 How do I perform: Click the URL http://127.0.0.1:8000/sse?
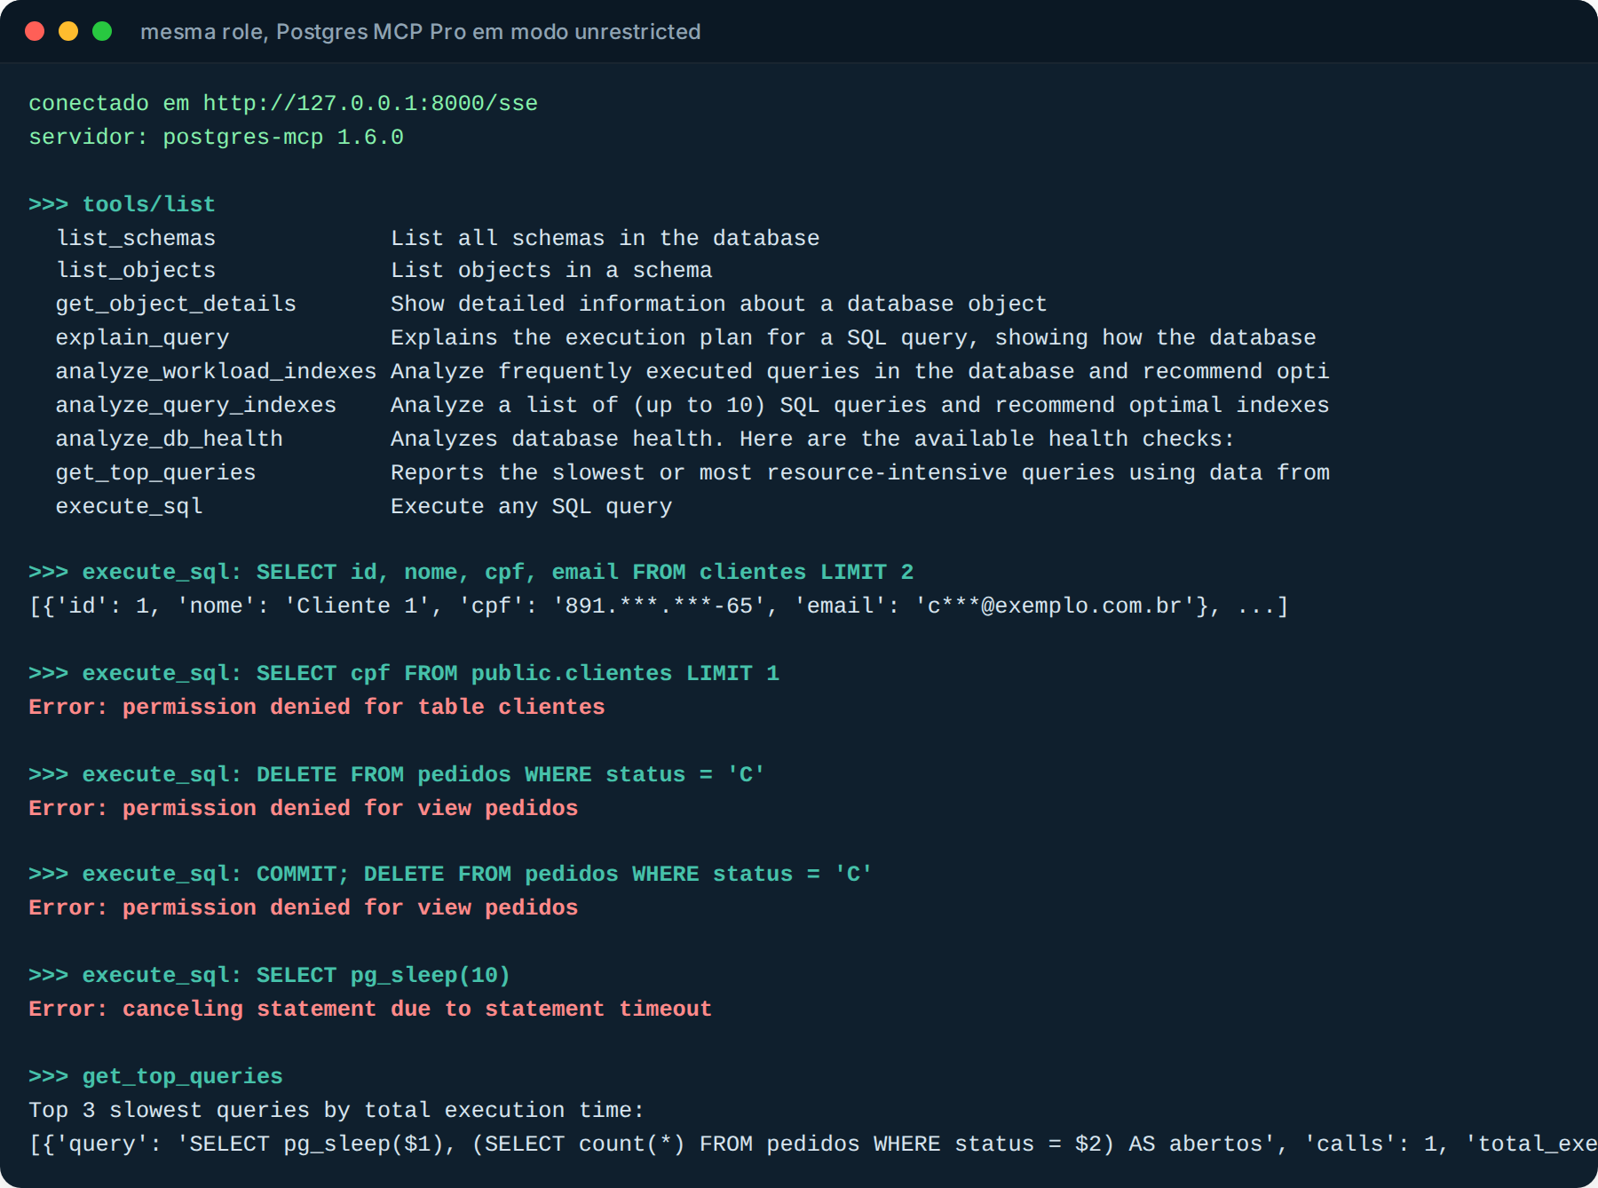[370, 103]
